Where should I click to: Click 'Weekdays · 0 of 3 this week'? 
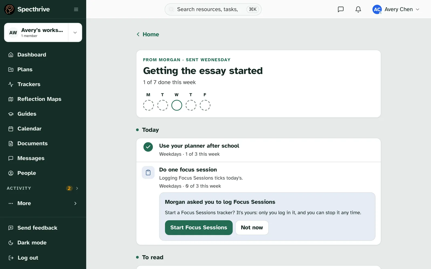click(190, 186)
